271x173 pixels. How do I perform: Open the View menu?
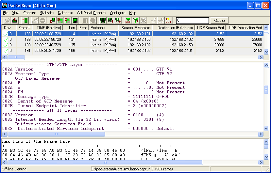pyautogui.click(x=16, y=13)
